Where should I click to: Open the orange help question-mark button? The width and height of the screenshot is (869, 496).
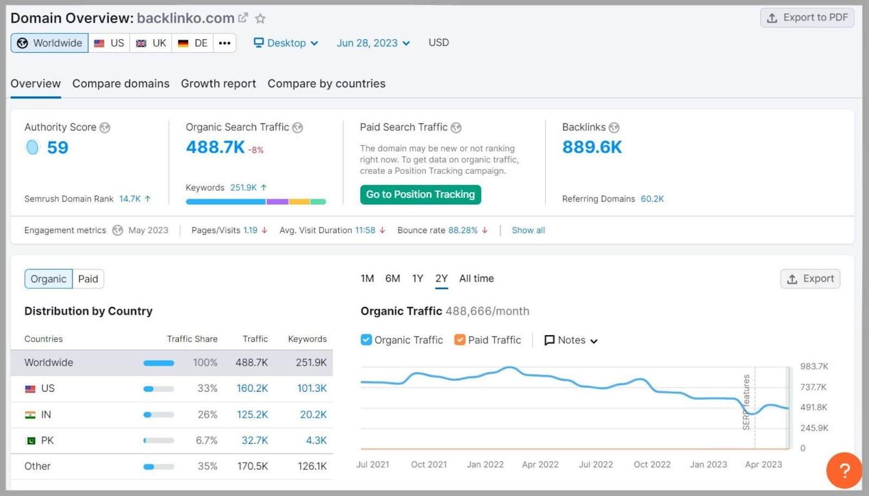pyautogui.click(x=844, y=470)
